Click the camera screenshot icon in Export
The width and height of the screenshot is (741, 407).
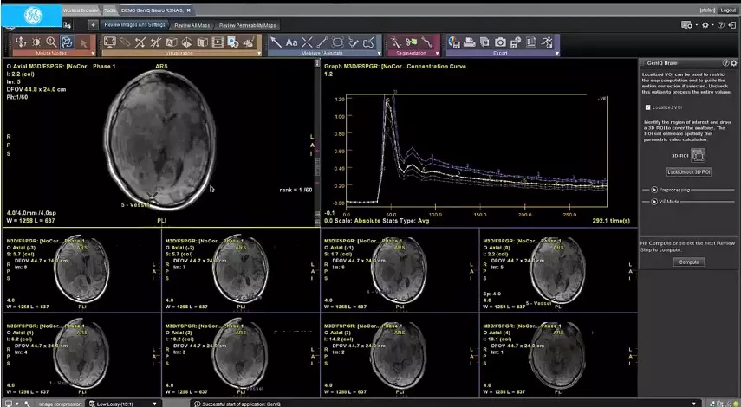point(500,42)
